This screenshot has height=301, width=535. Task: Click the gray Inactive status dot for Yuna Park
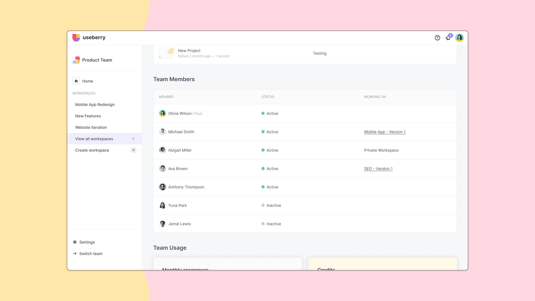pos(263,205)
